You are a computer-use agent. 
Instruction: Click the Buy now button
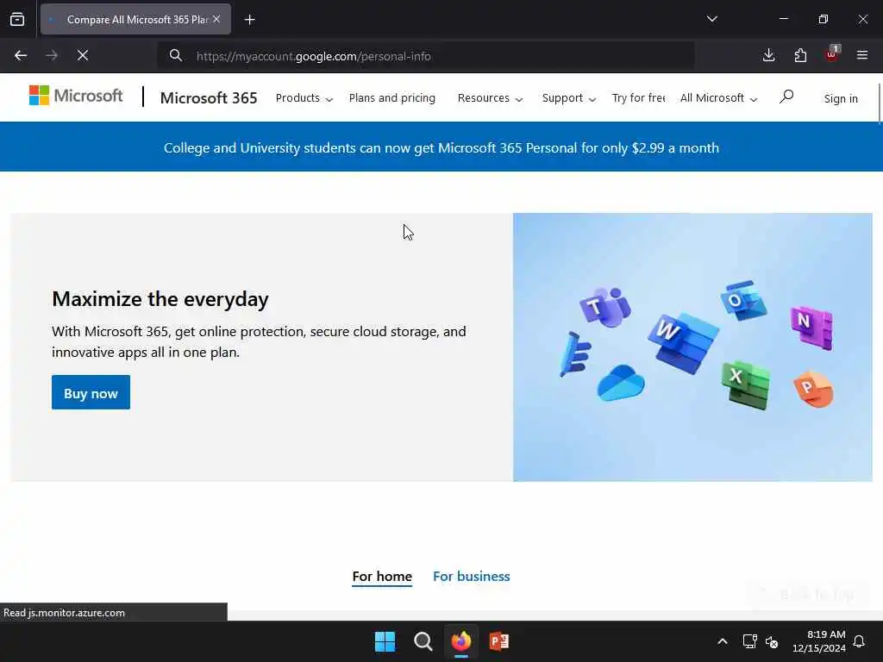pos(91,392)
